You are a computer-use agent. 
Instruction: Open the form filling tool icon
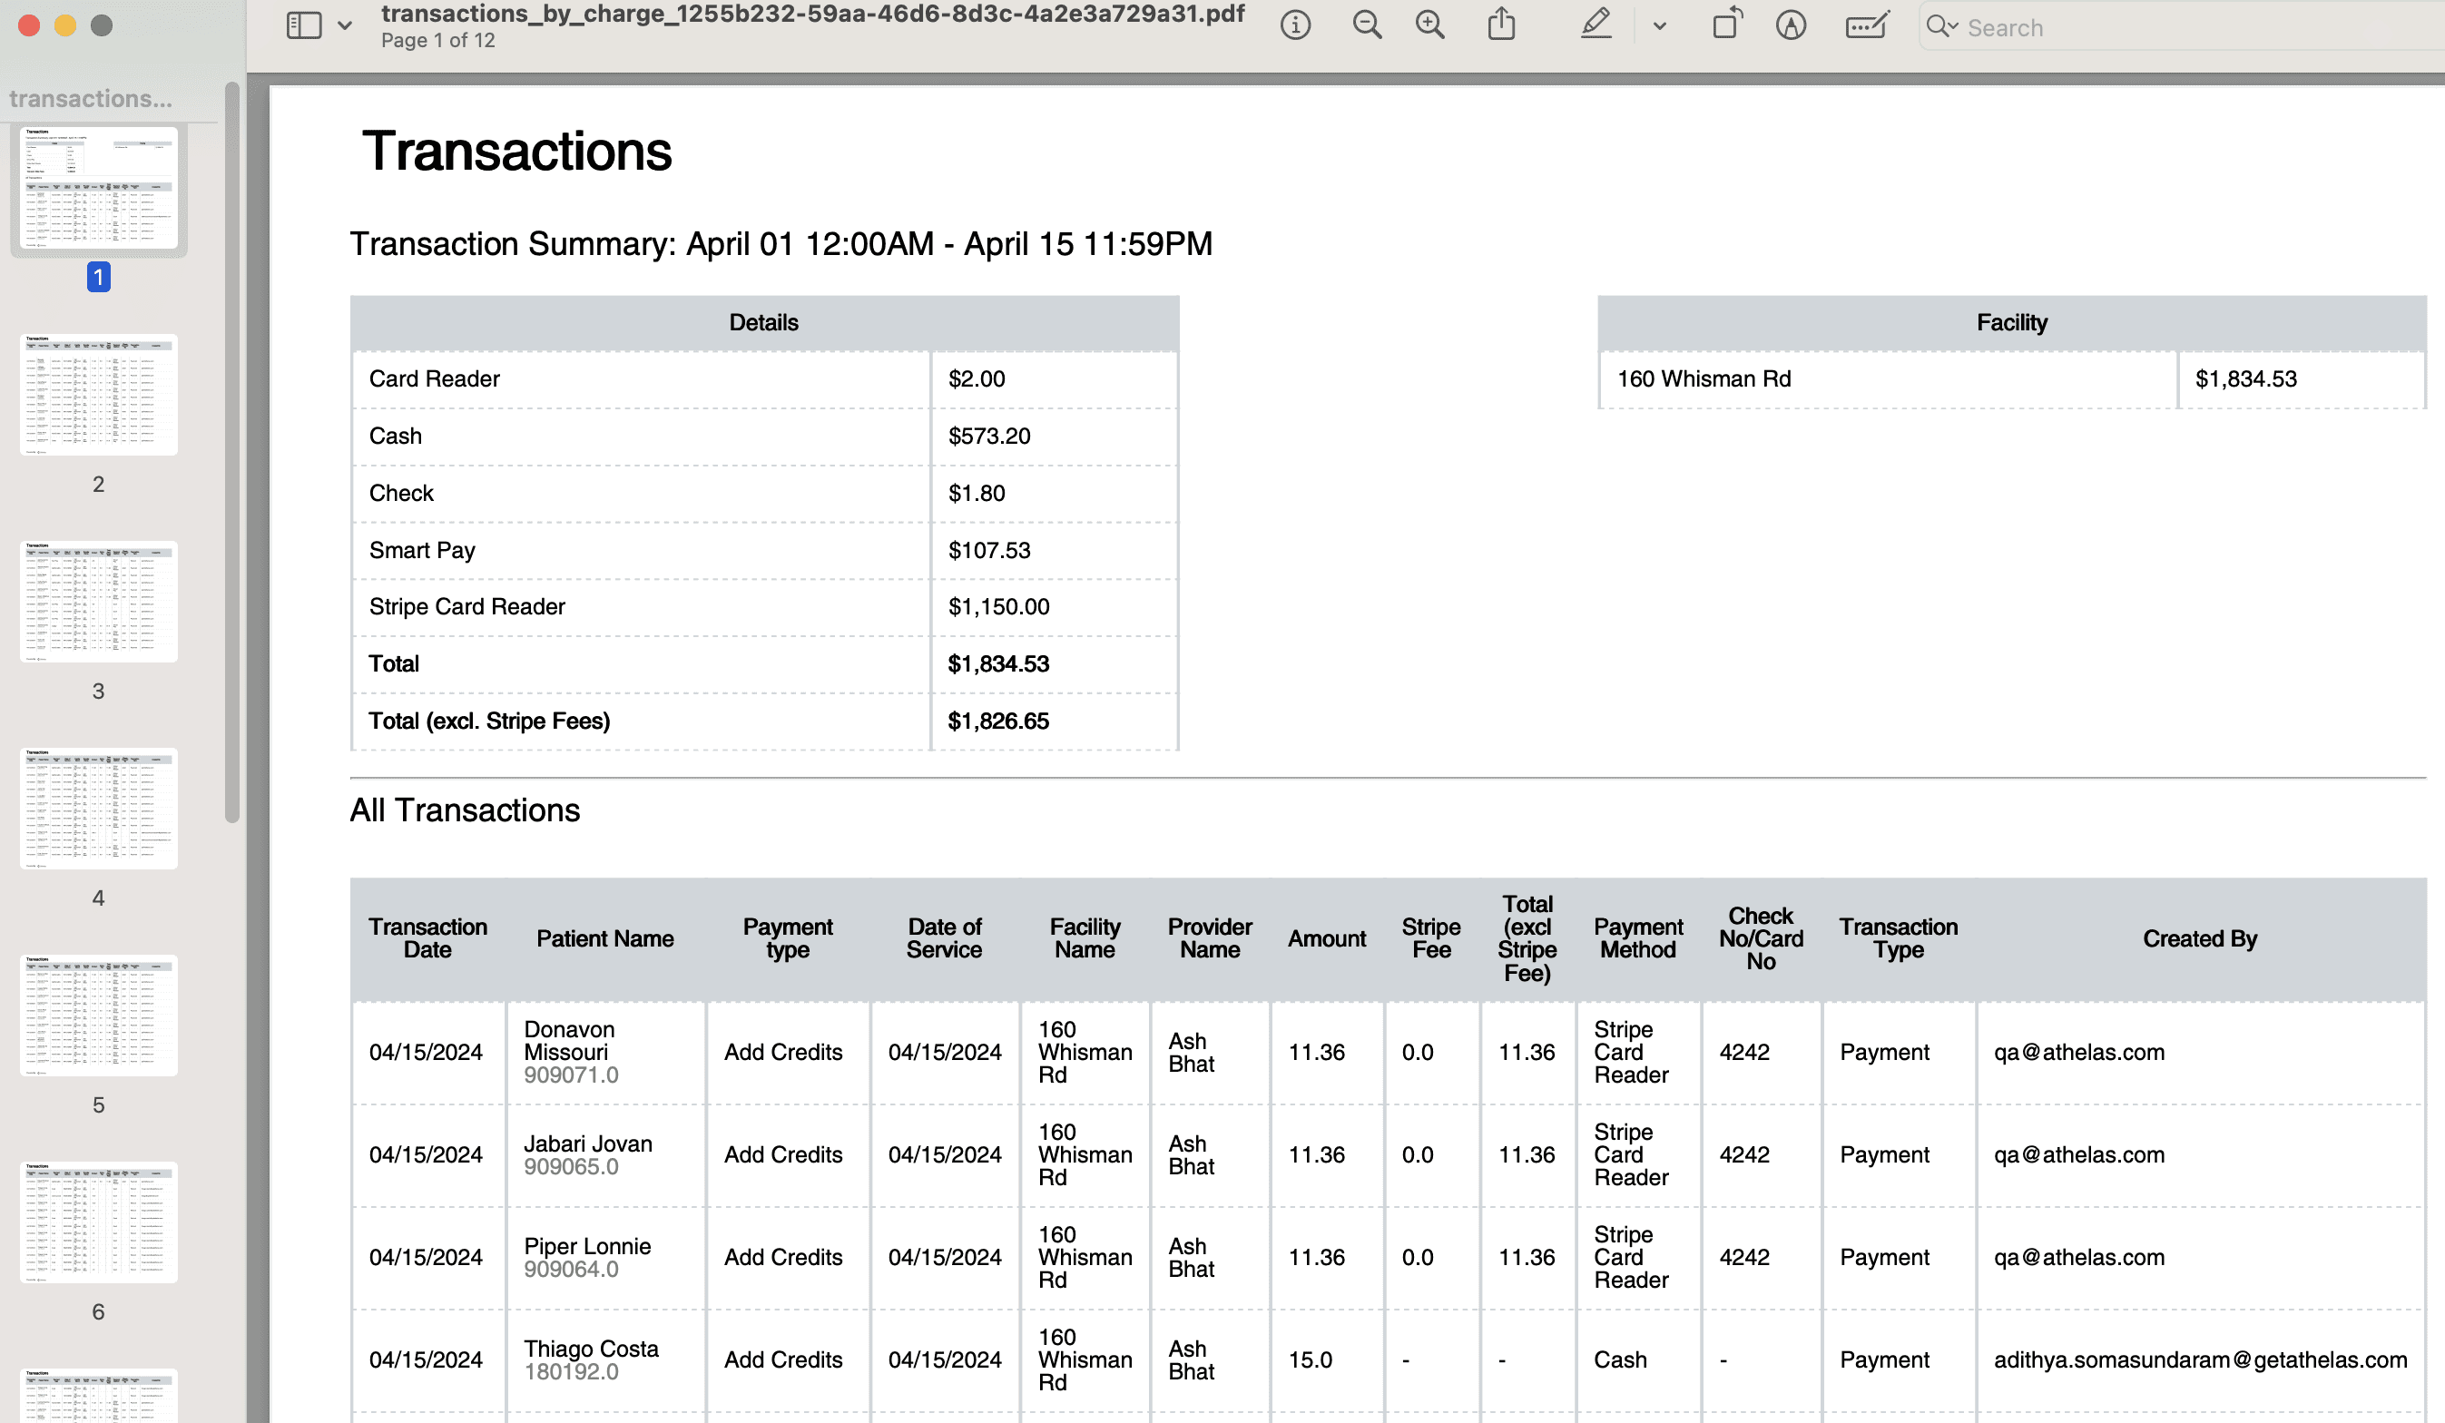point(1866,26)
